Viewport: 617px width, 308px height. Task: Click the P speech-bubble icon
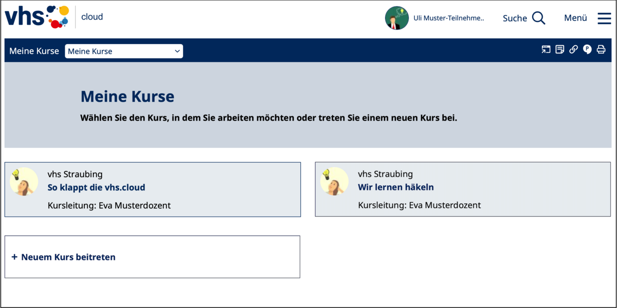587,49
